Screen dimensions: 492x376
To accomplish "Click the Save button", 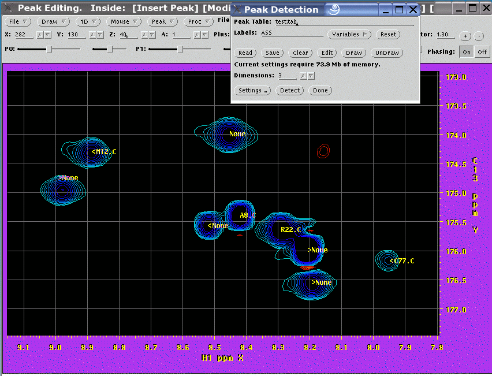I will pos(273,53).
